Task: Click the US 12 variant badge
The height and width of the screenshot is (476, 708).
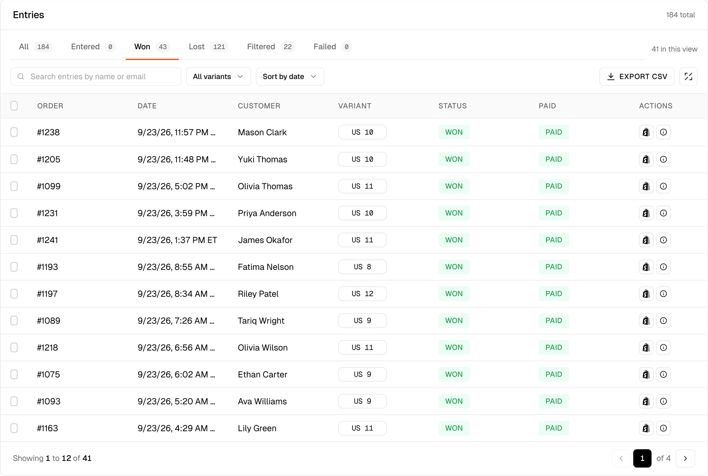Action: (x=362, y=294)
